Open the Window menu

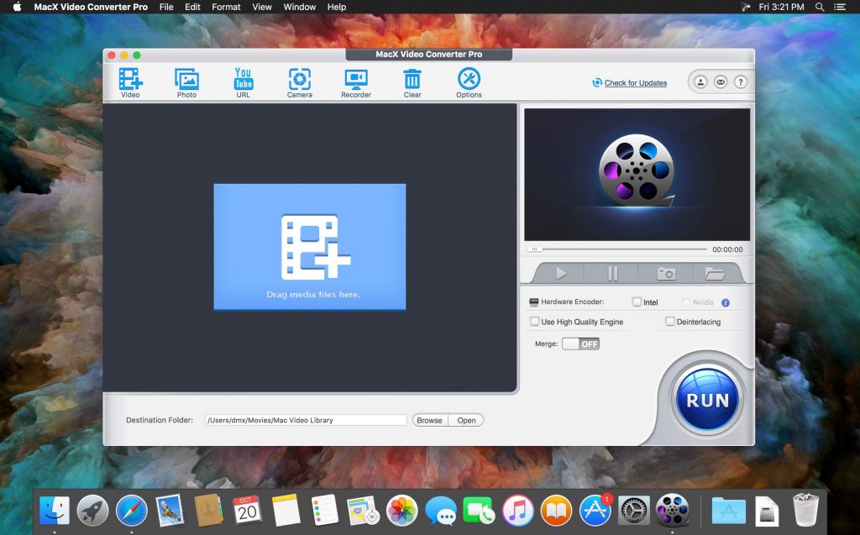[x=299, y=7]
